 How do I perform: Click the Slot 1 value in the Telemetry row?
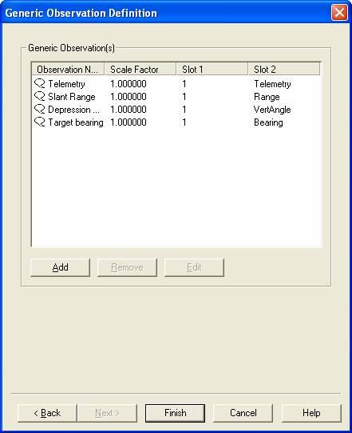(x=184, y=84)
